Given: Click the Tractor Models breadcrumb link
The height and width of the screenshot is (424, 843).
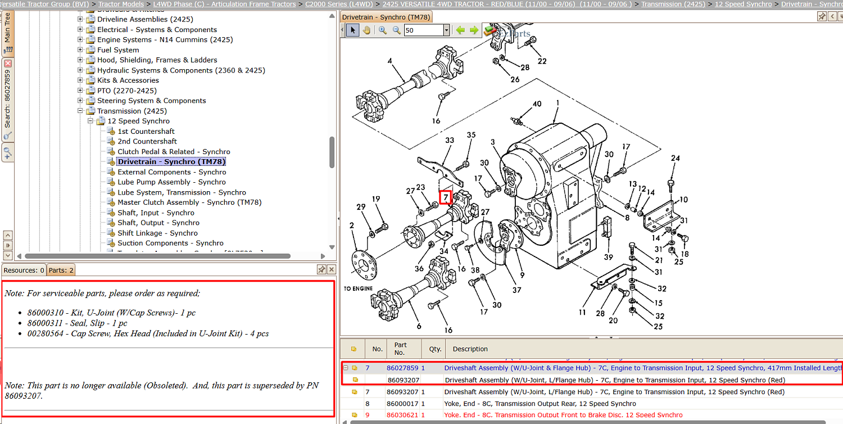Looking at the screenshot, I should tap(121, 4).
